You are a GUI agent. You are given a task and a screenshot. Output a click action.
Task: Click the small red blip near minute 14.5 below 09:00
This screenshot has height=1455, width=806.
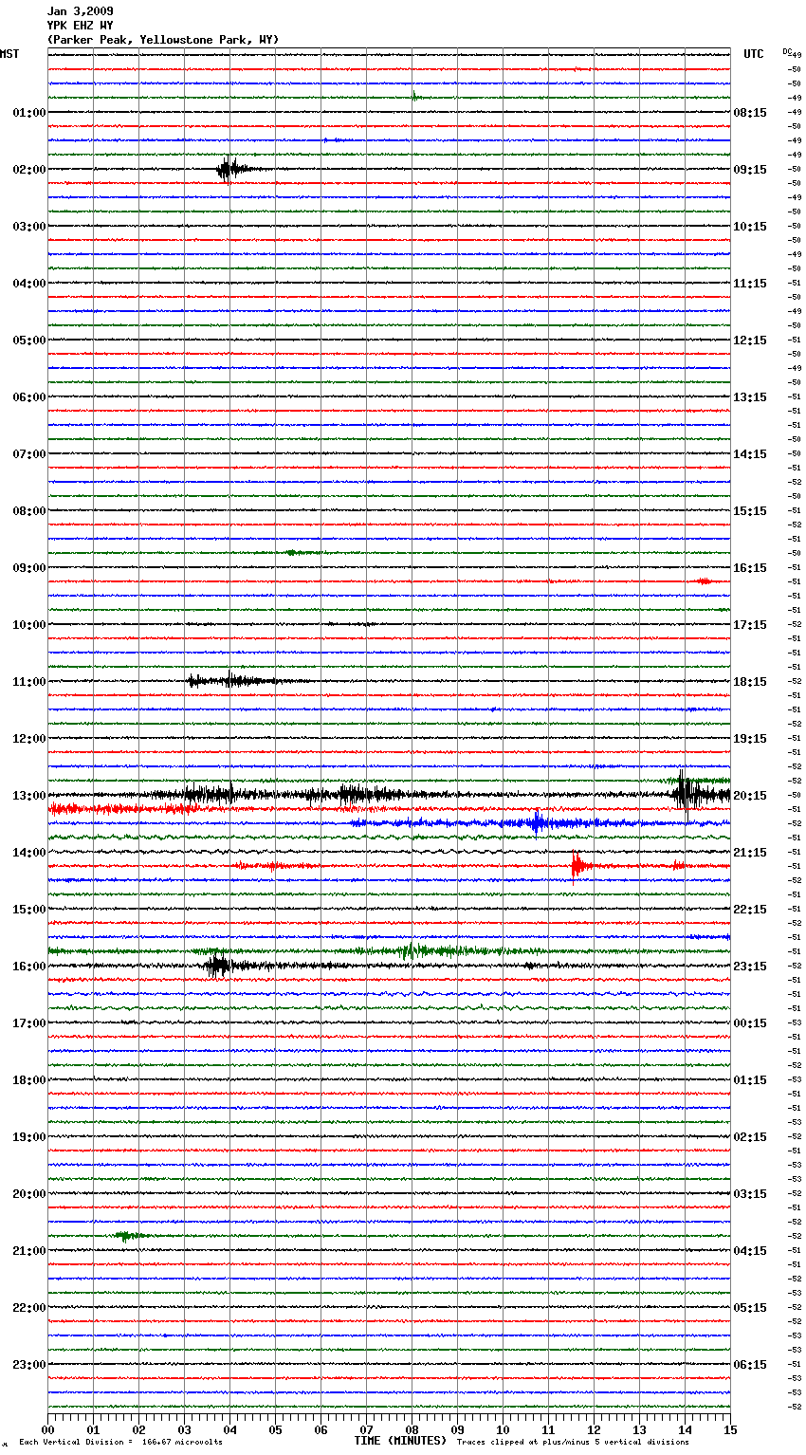tap(704, 581)
